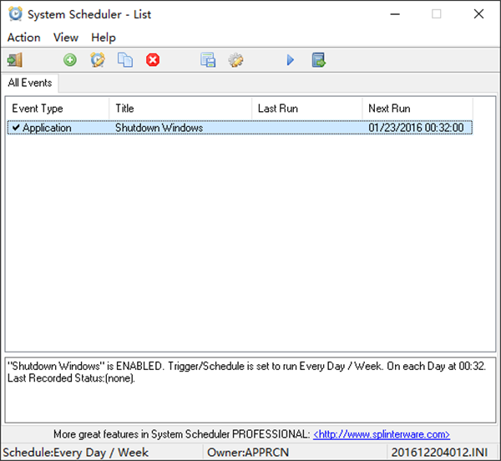This screenshot has width=501, height=461.
Task: Open the event log window icon
Action: (x=208, y=60)
